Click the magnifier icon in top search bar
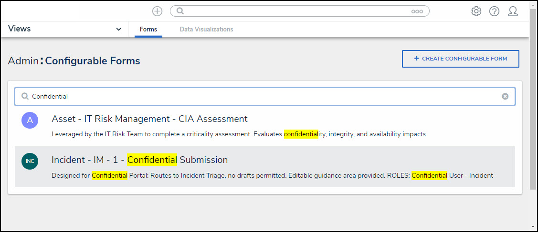The image size is (538, 232). coord(181,11)
